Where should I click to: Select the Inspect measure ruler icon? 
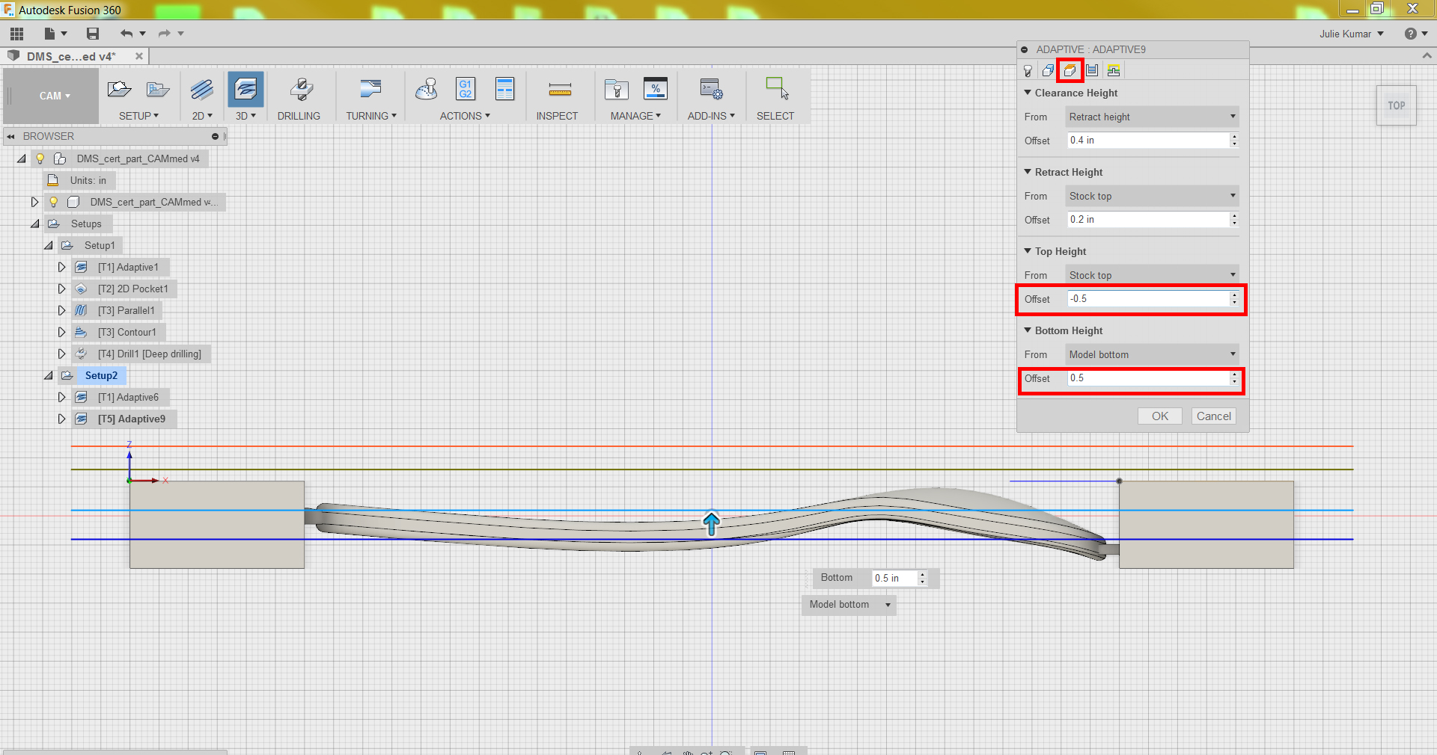560,90
